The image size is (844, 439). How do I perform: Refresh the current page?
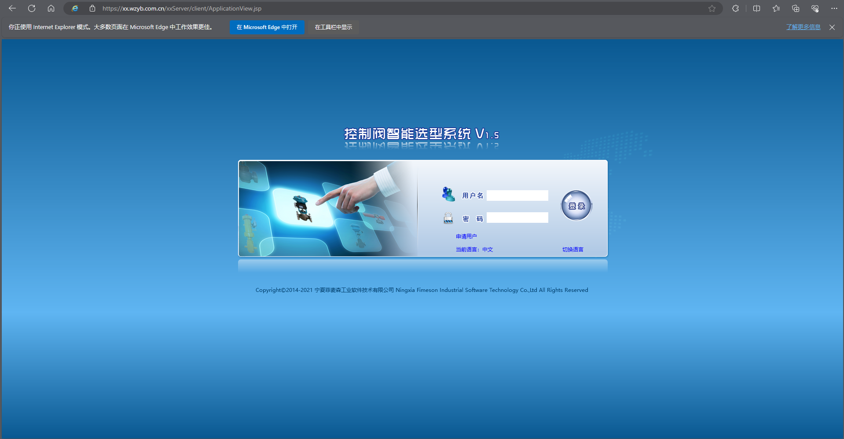(x=32, y=8)
